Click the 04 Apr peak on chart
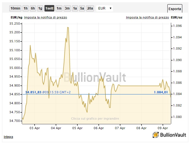 [68, 27]
